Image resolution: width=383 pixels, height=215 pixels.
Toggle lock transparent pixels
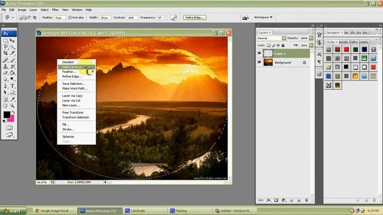tap(269, 45)
